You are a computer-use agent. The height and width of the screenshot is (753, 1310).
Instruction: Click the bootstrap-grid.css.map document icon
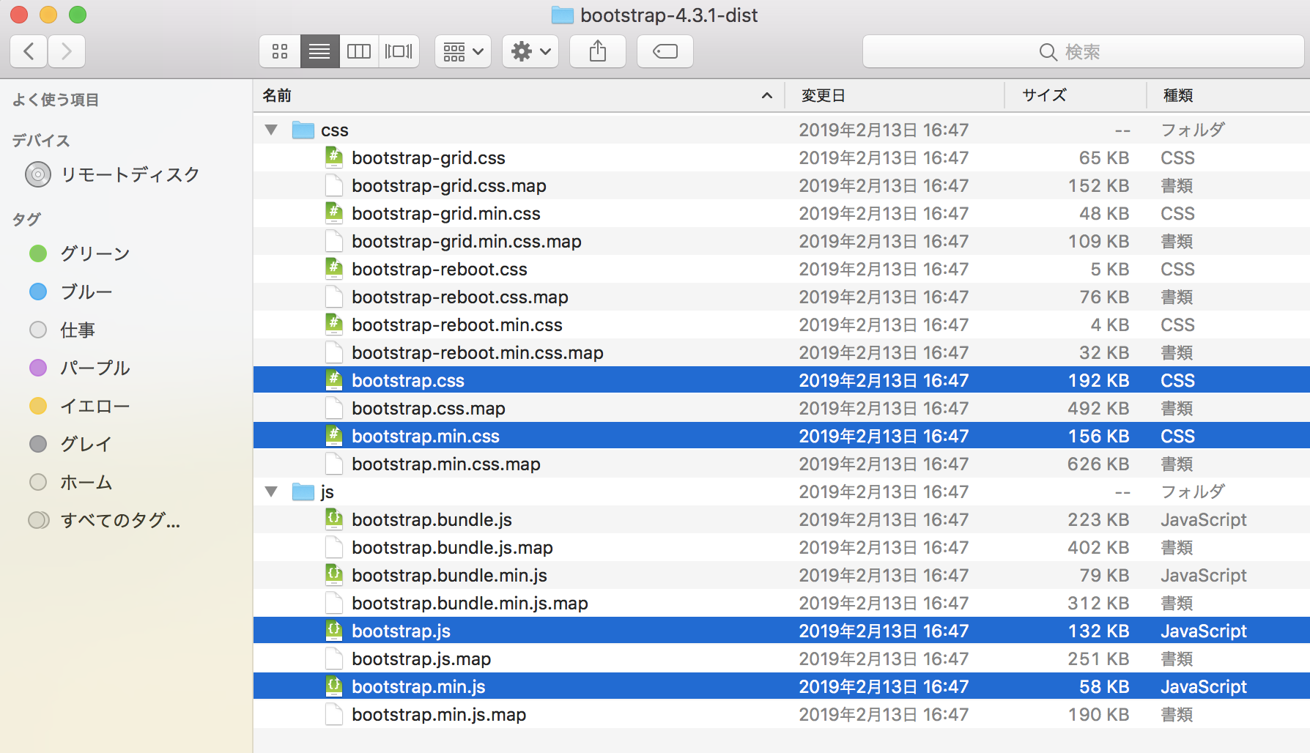click(x=334, y=185)
